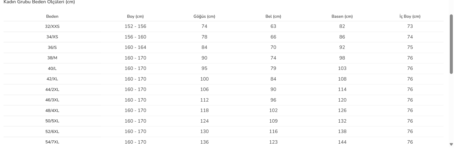Click the vertical scrollbar thumb
Viewport: 461px width, 148px height.
(451, 44)
